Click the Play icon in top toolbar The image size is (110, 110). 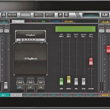pyautogui.click(x=61, y=15)
